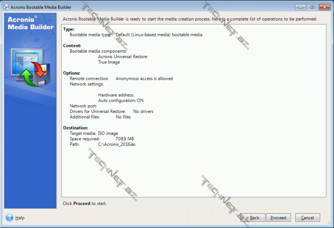
Task: Click the Space required 708.9 MB value
Action: coord(124,139)
